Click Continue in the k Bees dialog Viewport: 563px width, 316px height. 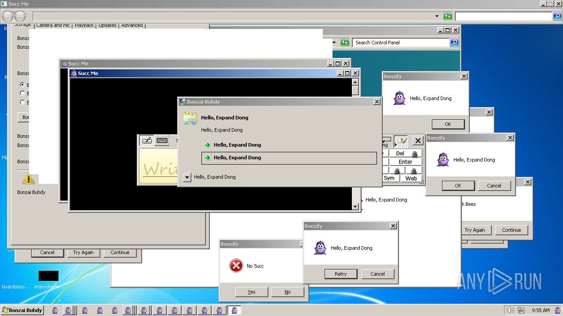[x=512, y=230]
